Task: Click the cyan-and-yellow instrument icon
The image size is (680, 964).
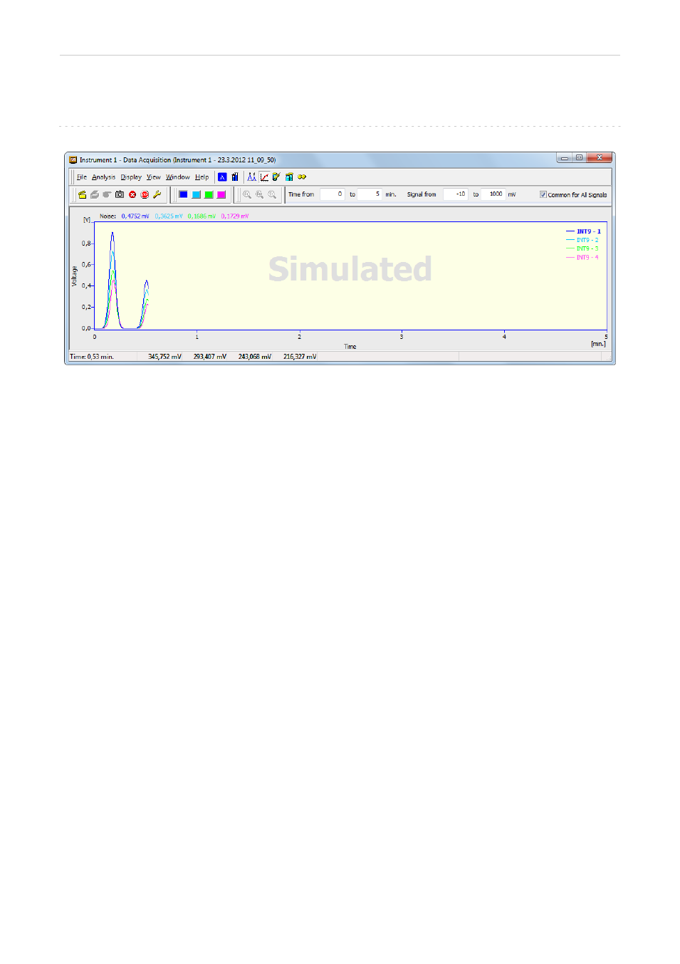Action: (289, 177)
